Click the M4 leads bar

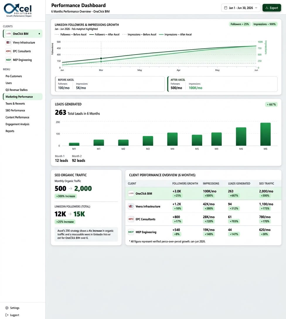172,139
